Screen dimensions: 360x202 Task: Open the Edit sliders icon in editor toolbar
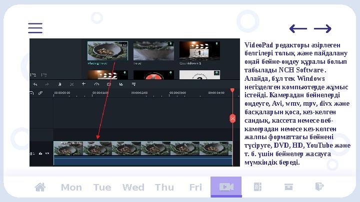pos(133,84)
